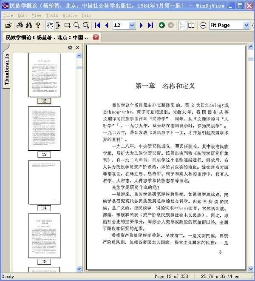Select the page 13 thumbnail
This screenshot has width=255, height=281.
coord(44,129)
